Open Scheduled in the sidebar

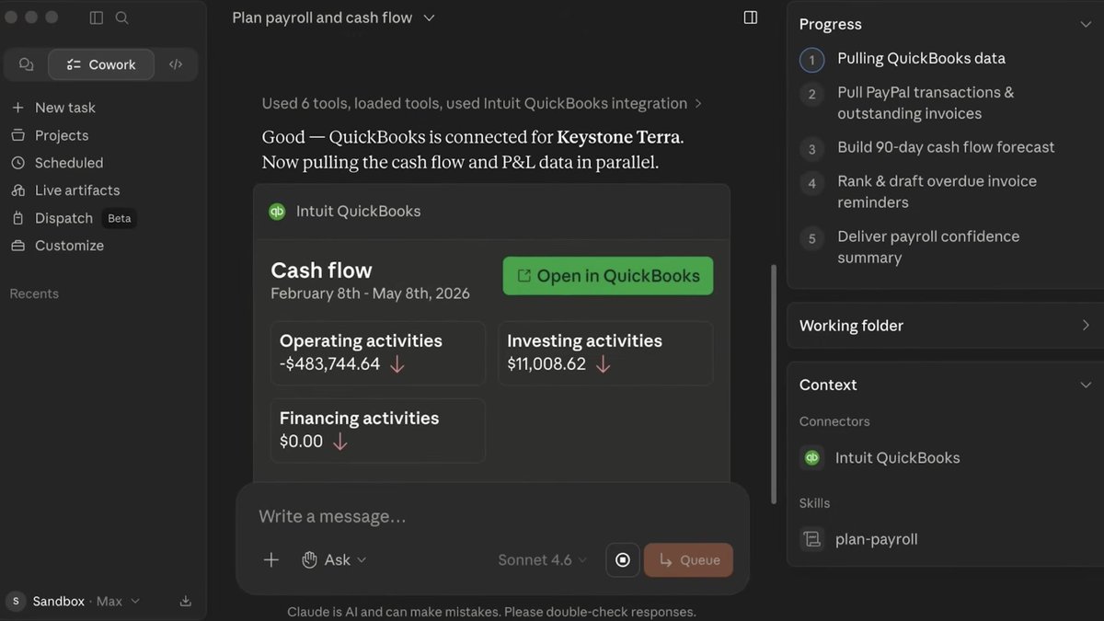click(x=57, y=163)
